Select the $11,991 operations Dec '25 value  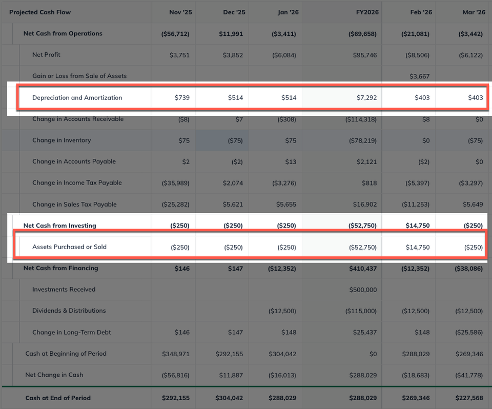pos(231,34)
